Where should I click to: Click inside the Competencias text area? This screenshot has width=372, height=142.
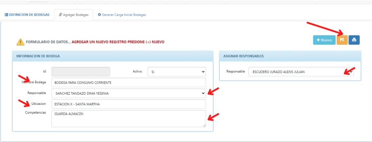(129, 119)
